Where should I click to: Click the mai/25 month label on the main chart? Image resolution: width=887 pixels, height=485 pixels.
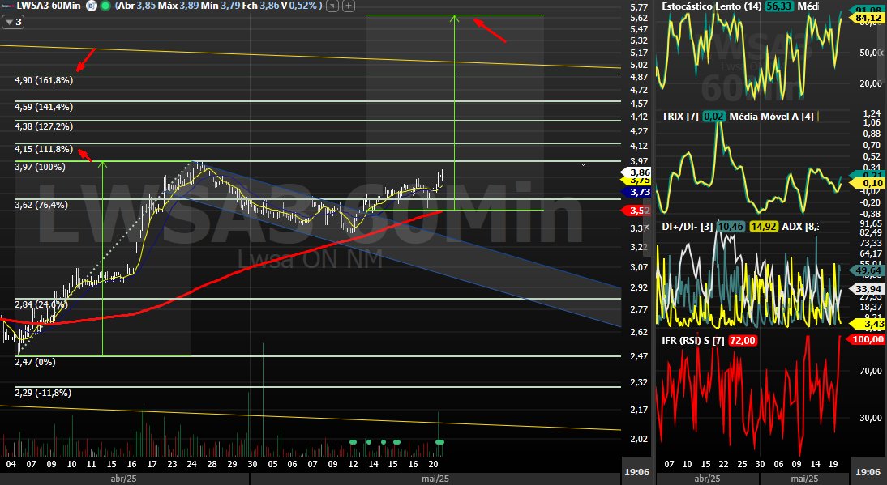[x=435, y=479]
